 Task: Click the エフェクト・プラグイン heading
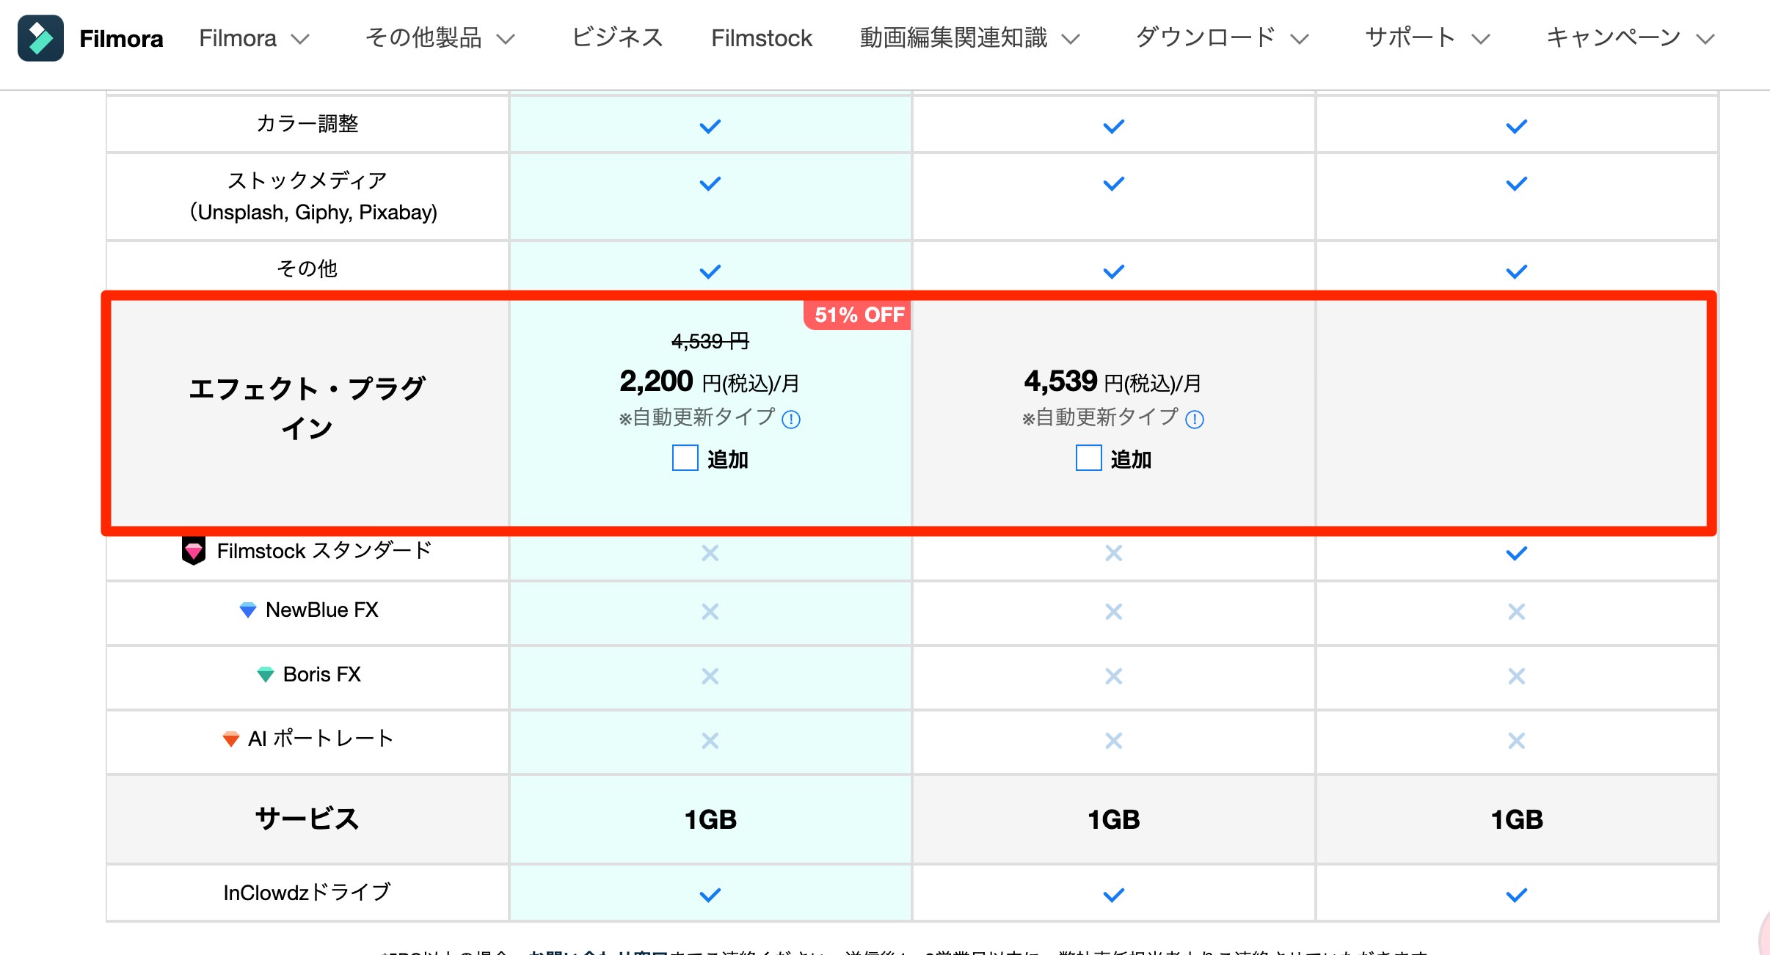(x=307, y=408)
